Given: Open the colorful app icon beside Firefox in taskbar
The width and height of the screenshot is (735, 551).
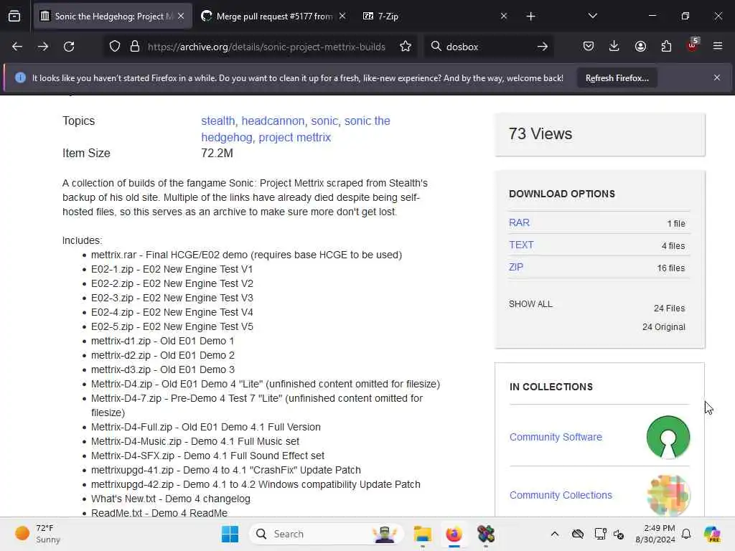Looking at the screenshot, I should pos(486,534).
